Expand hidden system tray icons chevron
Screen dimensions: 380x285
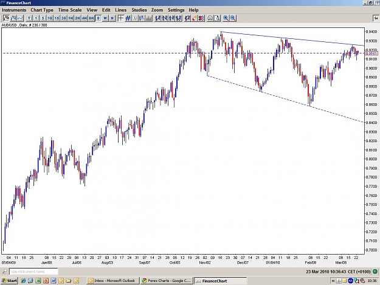(x=333, y=281)
